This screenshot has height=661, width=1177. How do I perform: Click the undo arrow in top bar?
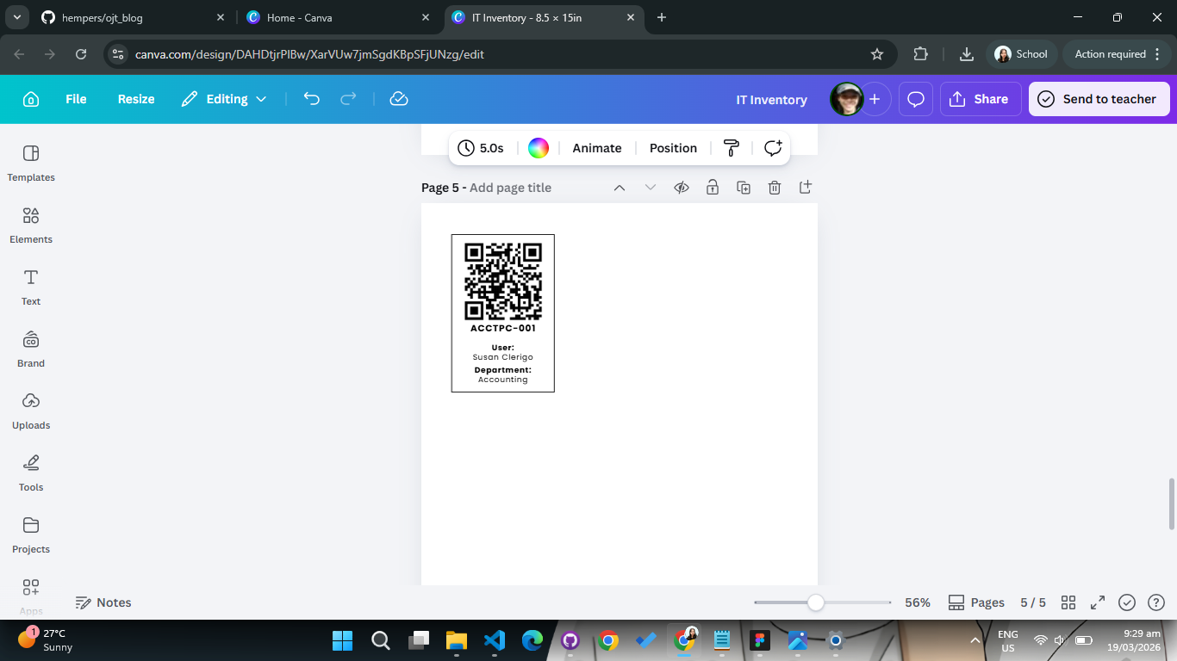tap(312, 99)
